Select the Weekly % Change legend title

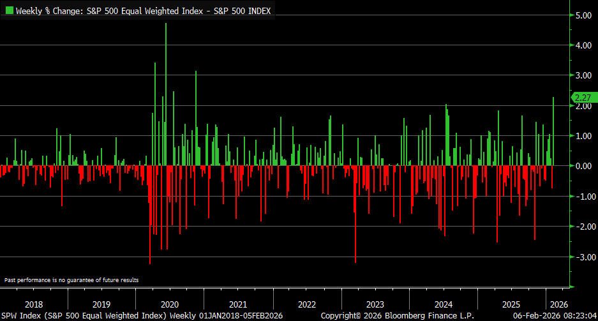[143, 11]
